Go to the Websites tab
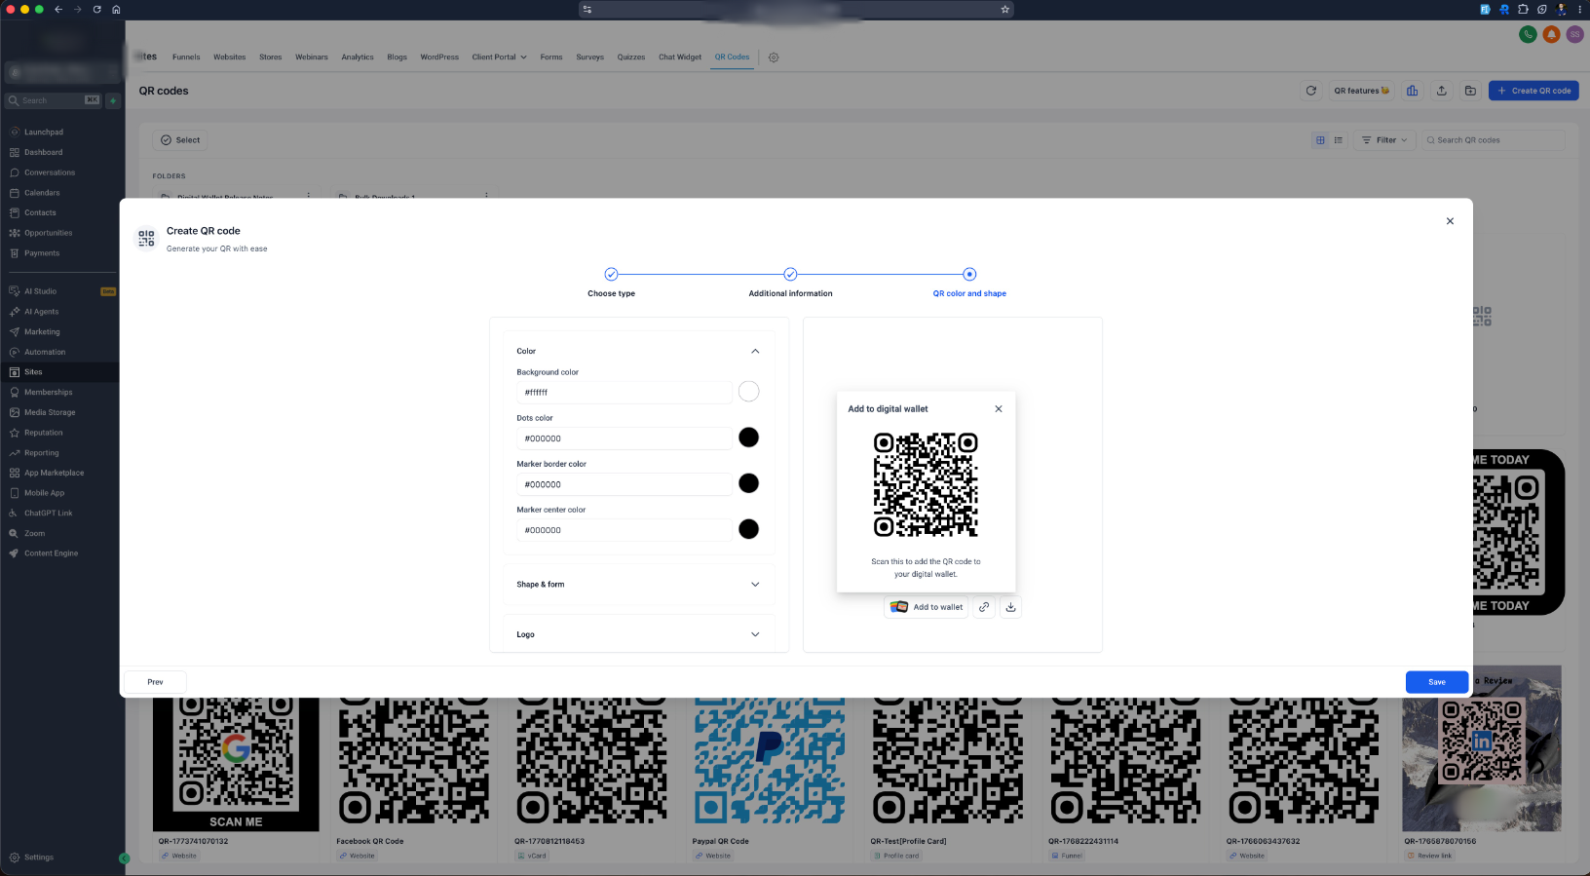Screen dimensions: 1590x876 coord(230,57)
